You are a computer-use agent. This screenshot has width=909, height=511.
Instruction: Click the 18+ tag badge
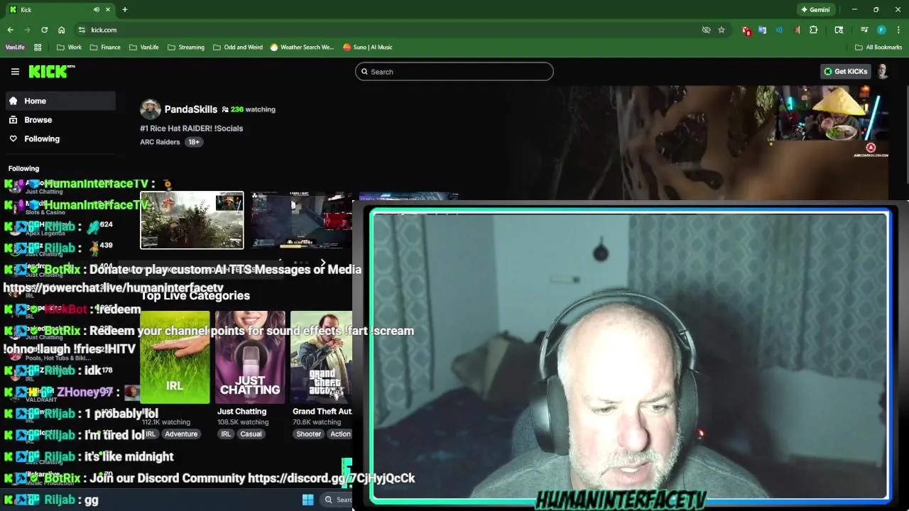[194, 142]
